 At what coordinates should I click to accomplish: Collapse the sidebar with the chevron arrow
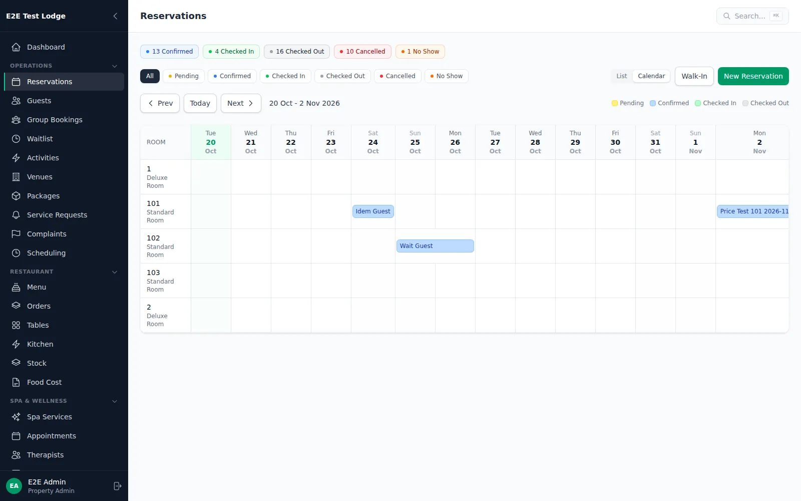pos(115,16)
